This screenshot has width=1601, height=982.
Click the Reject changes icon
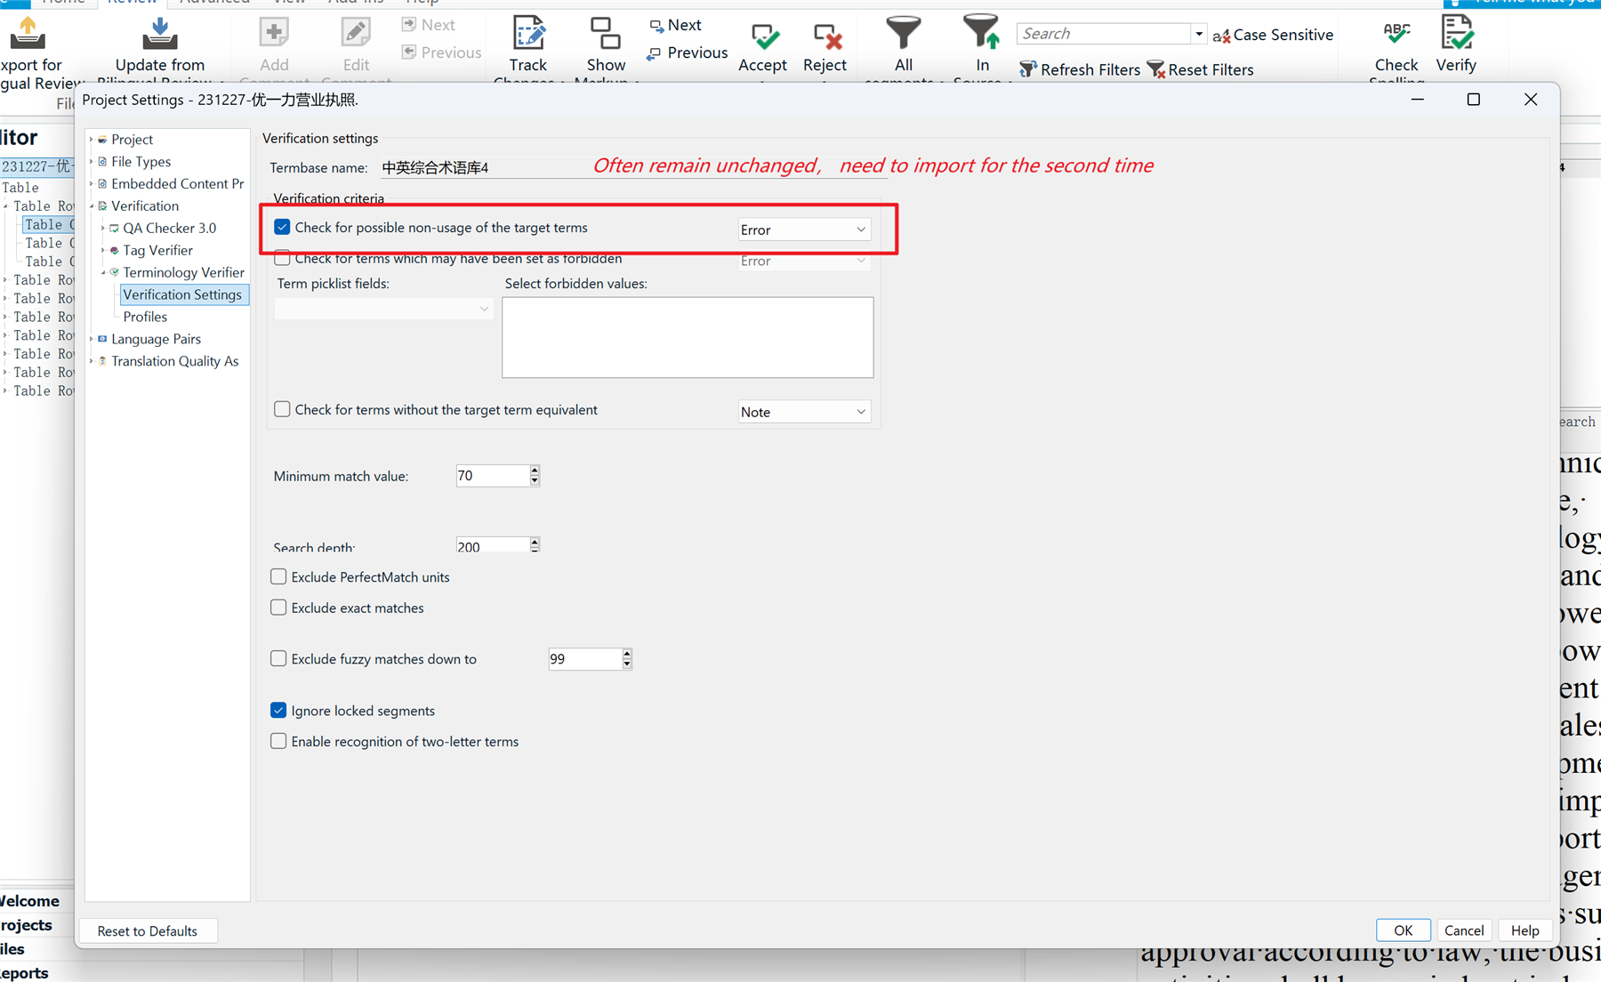(825, 37)
